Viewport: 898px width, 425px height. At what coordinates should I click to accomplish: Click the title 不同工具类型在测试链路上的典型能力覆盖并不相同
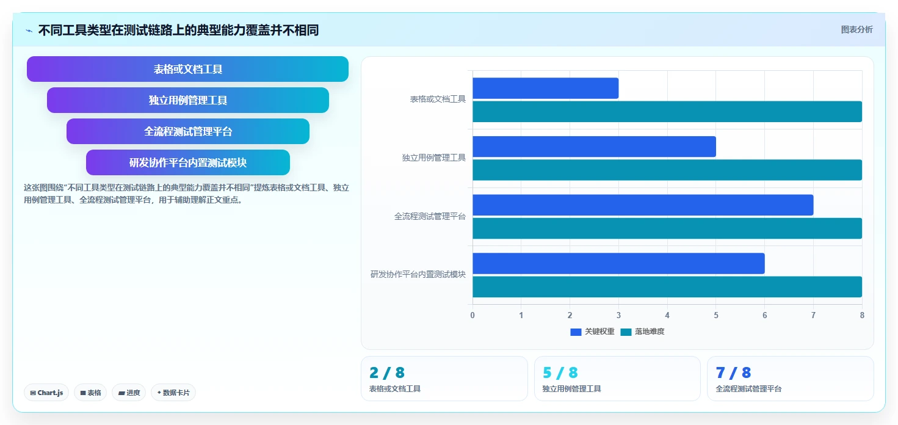tap(178, 31)
